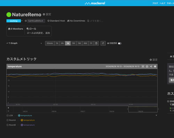Click the right handle of timeline selection
This screenshot has width=174, height=138.
(158, 109)
